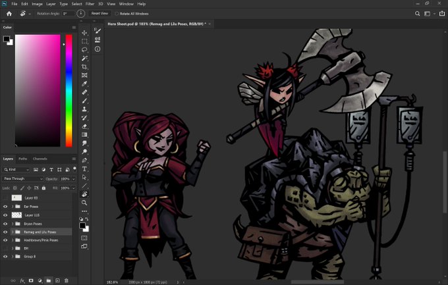The image size is (448, 285).
Task: Expand the BH group
Action: tap(13, 248)
